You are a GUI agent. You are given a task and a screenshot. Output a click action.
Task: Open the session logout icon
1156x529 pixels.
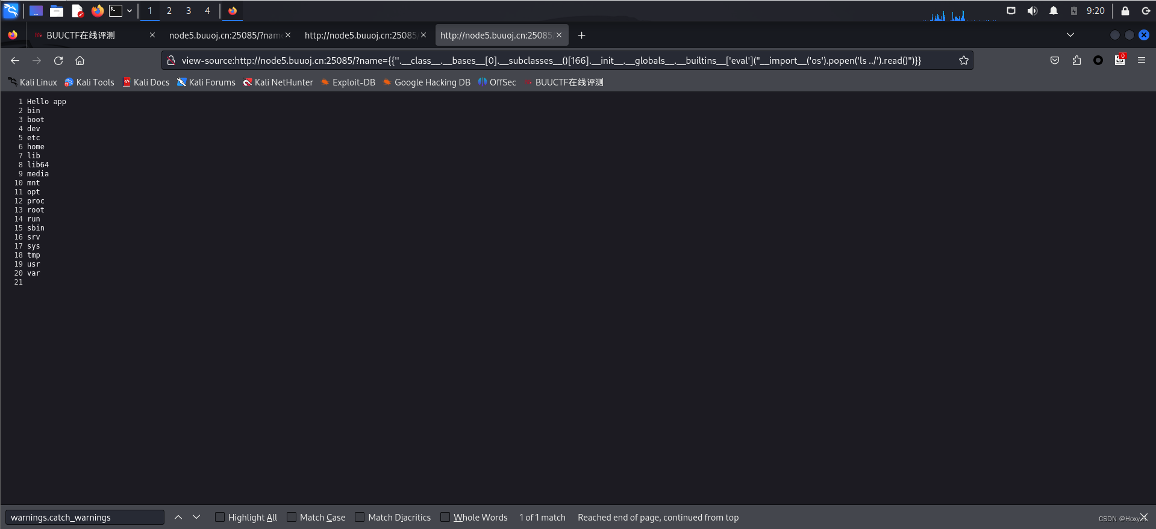[x=1146, y=11]
